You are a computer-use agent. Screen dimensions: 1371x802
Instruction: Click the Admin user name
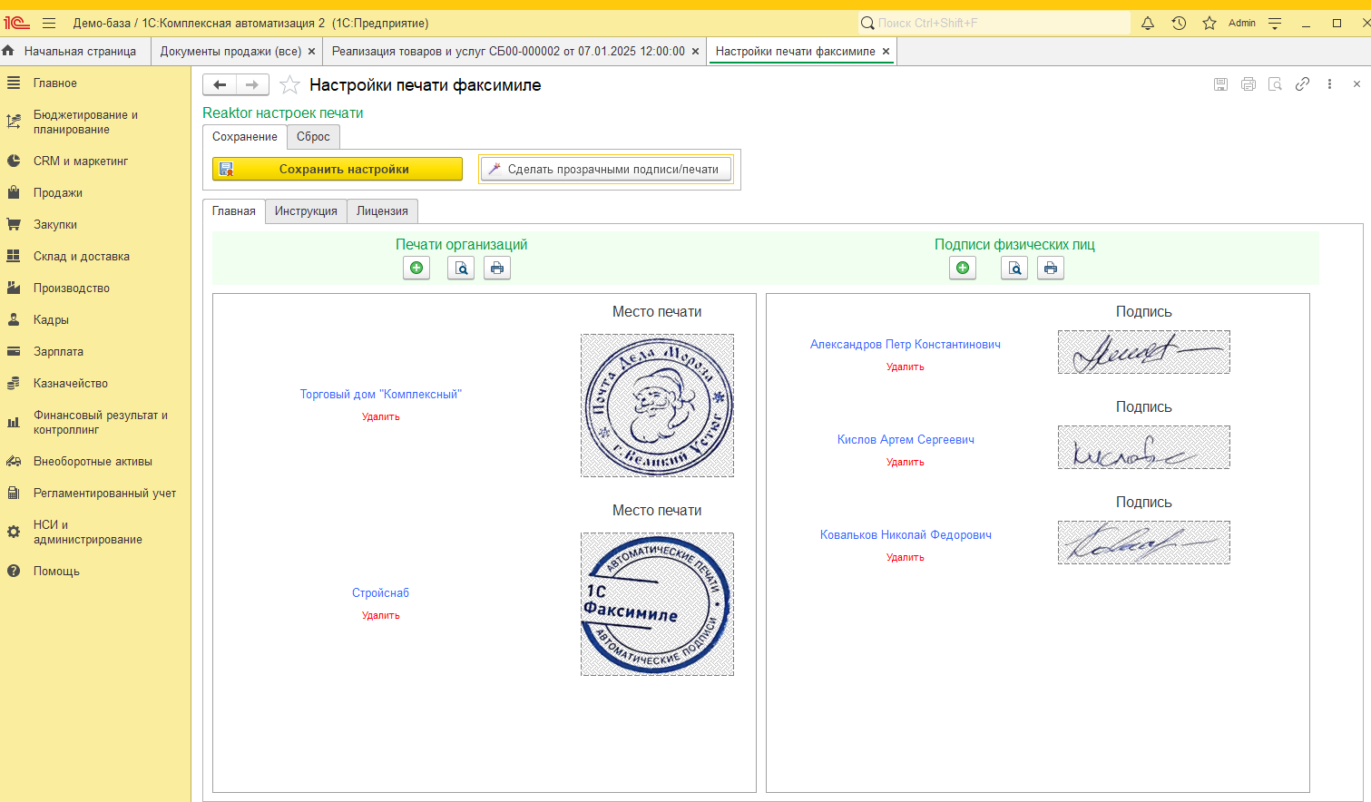pyautogui.click(x=1242, y=24)
